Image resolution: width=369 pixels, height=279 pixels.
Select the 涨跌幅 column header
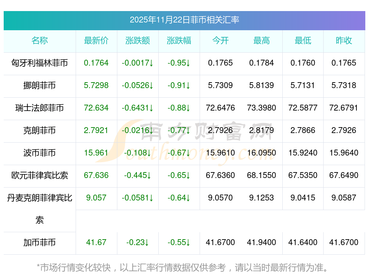coord(179,41)
